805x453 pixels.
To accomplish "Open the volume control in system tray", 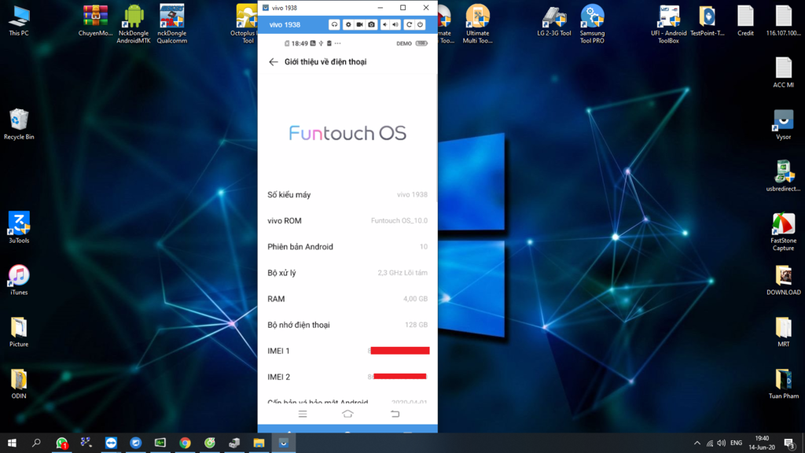I will point(722,443).
